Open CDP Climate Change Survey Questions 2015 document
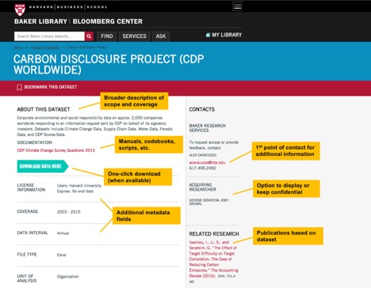Image resolution: width=371 pixels, height=288 pixels. pos(56,150)
